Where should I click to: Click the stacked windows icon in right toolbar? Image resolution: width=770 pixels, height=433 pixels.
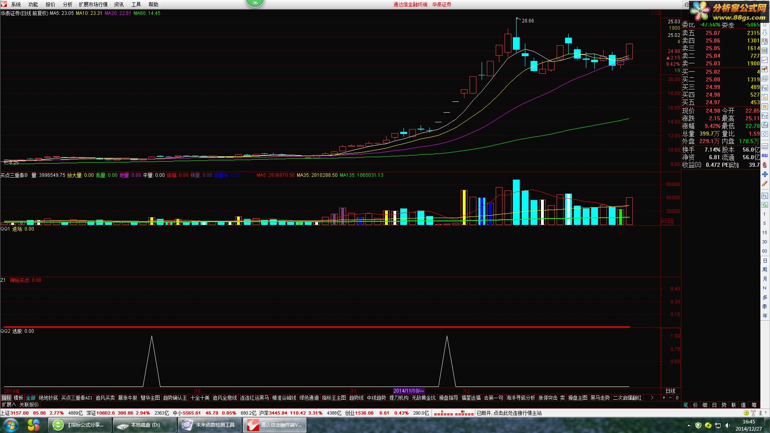[x=765, y=79]
